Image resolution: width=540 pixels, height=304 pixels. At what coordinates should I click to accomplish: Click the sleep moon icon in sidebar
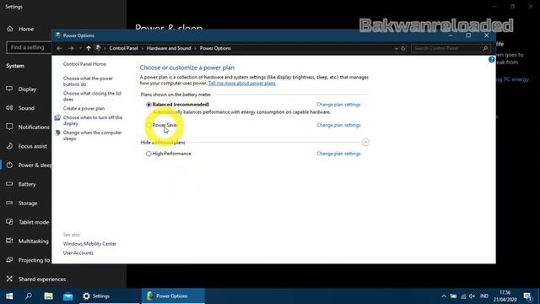(x=57, y=133)
